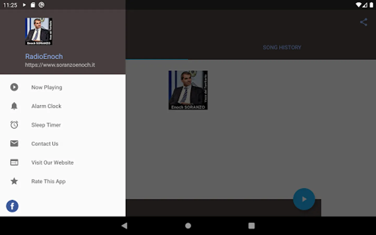Image resolution: width=376 pixels, height=235 pixels.
Task: Start radio with the round play button
Action: click(x=304, y=199)
